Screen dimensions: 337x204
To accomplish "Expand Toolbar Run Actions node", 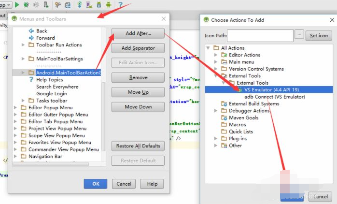I will (23, 45).
